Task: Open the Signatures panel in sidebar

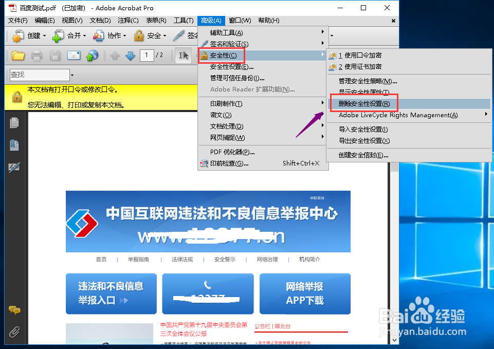Action: 14,167
